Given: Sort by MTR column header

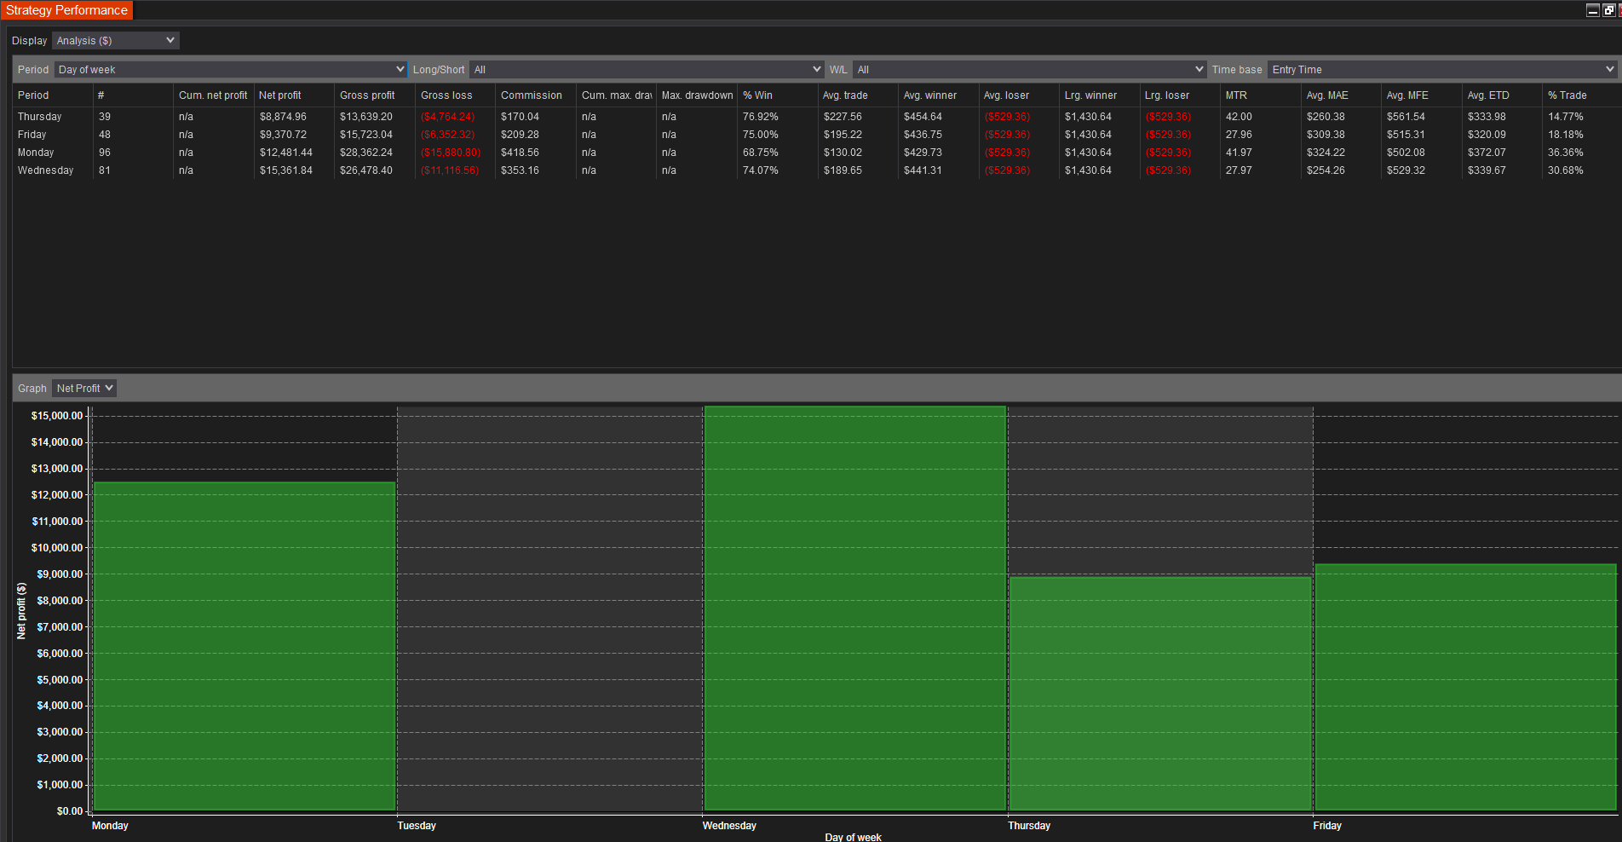Looking at the screenshot, I should coord(1260,95).
